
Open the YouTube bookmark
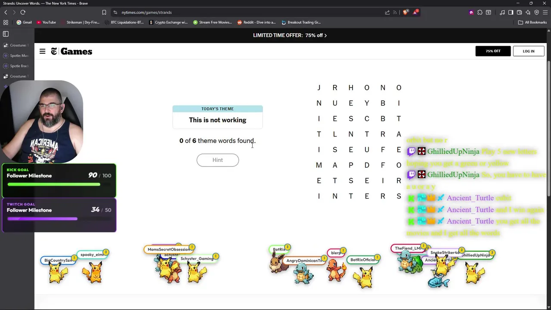(46, 22)
